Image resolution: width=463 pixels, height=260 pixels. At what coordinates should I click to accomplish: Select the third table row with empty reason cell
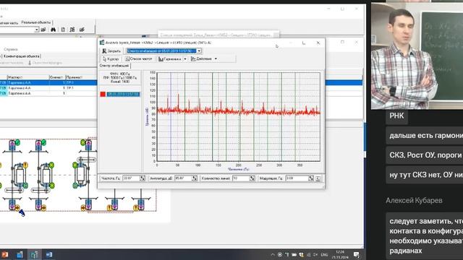[x=48, y=93]
